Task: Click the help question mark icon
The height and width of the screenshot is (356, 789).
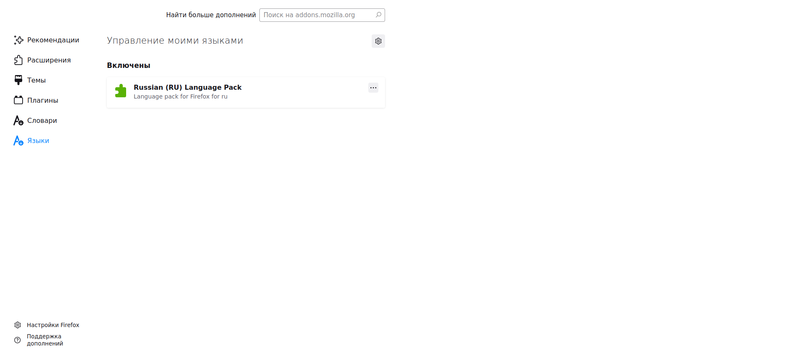Action: (x=18, y=340)
